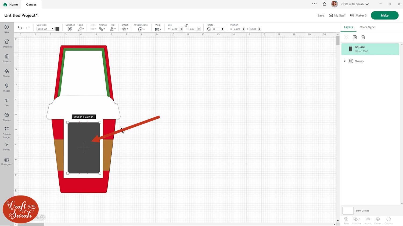Screen dimensions: 403x226
Task: Click the Undo arrow icon
Action: click(x=20, y=28)
